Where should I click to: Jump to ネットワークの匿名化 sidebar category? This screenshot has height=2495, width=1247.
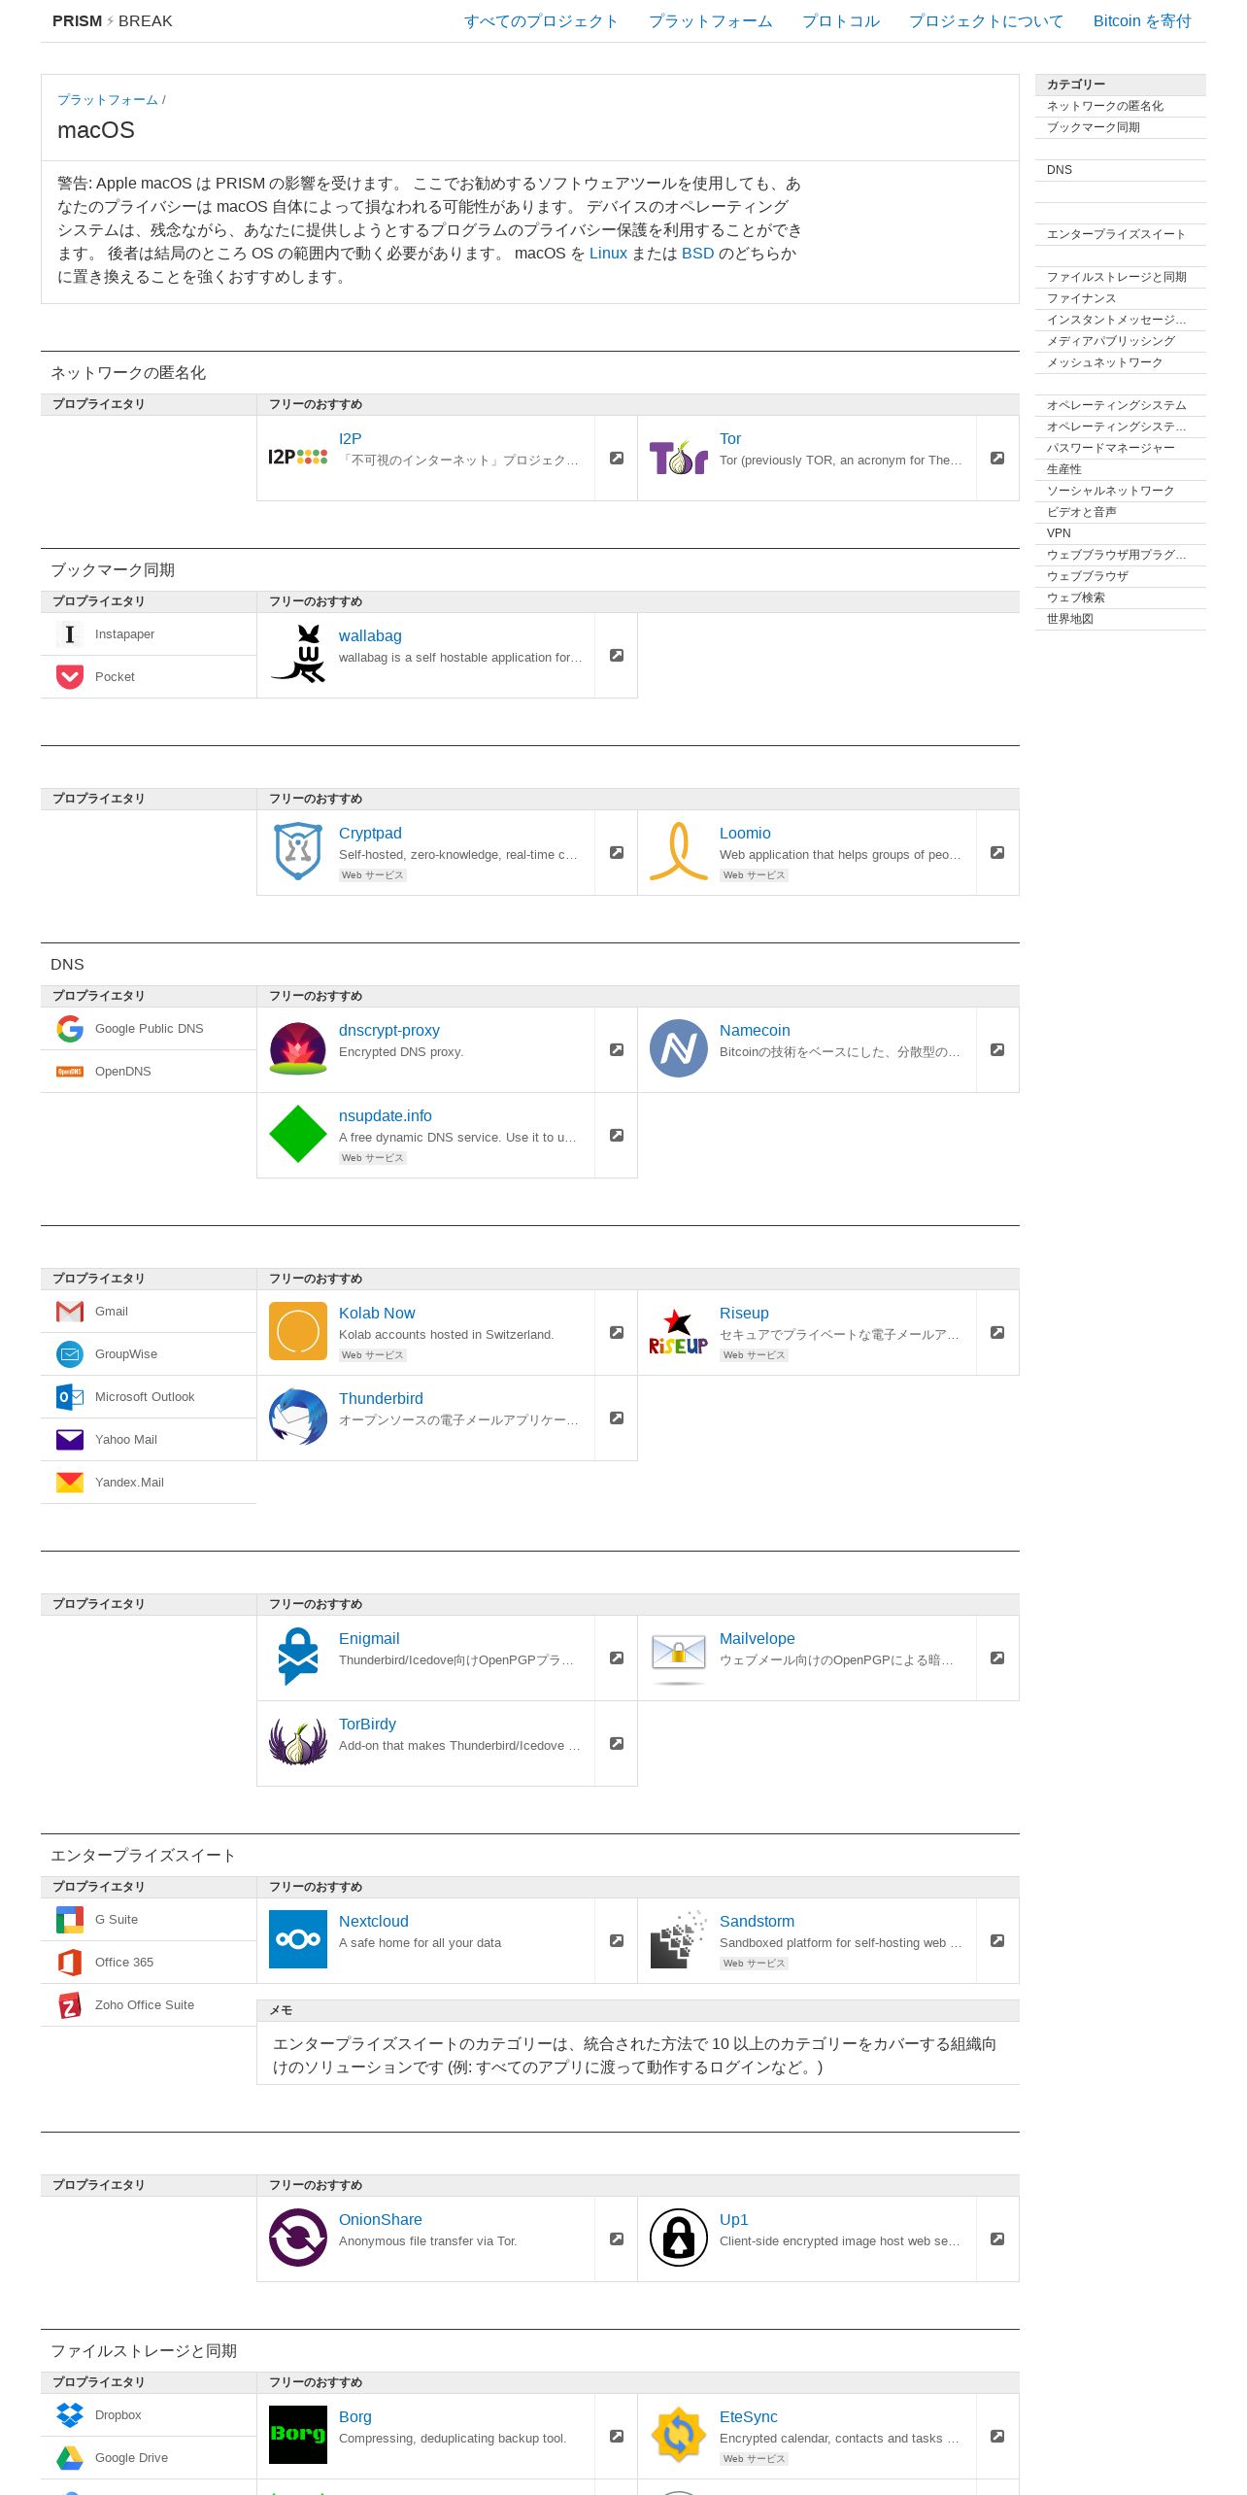click(x=1121, y=107)
